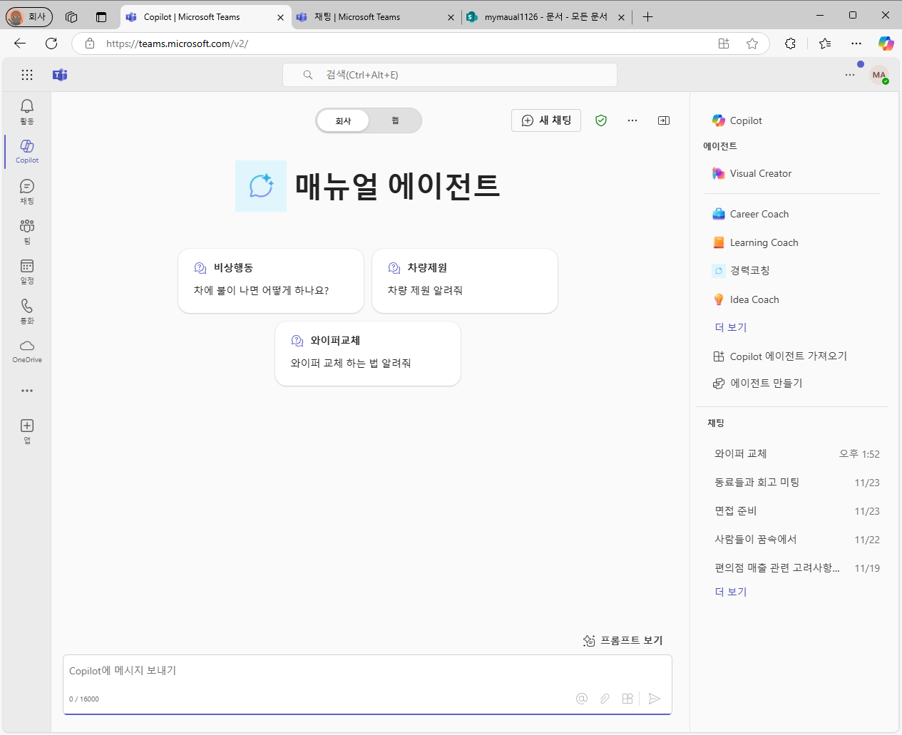The width and height of the screenshot is (902, 735).
Task: Show more apps via left rail ellipsis
Action: (27, 391)
